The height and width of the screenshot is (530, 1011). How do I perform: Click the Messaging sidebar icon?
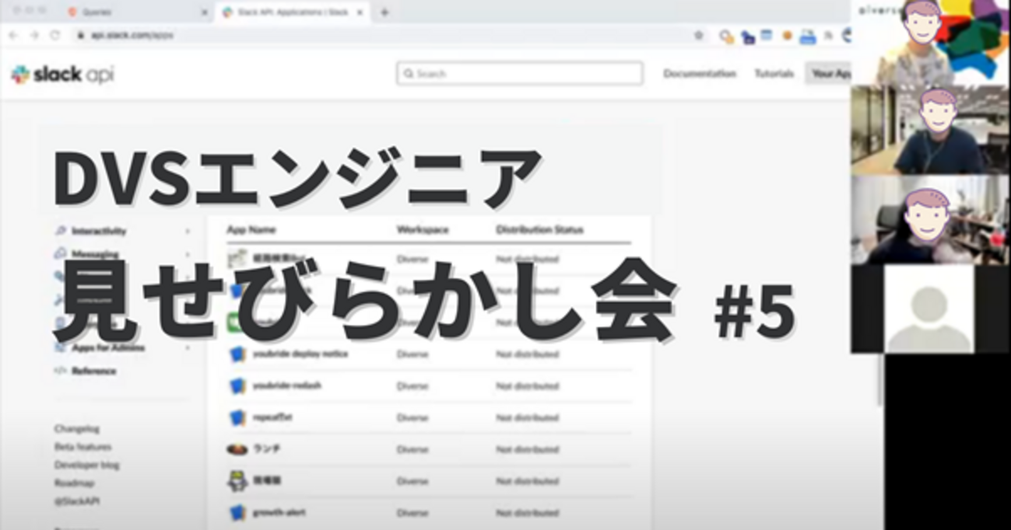click(60, 253)
